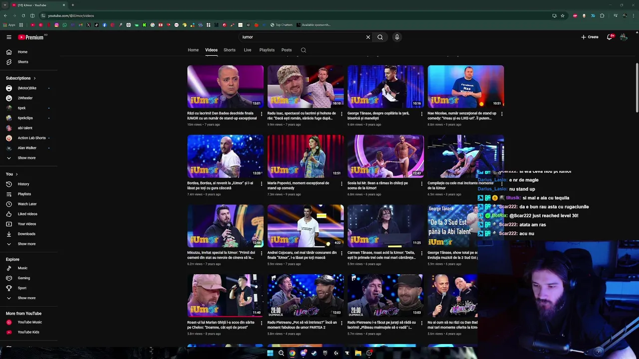The image size is (639, 359).
Task: Click the Chrome address bar URL
Action: point(71,15)
